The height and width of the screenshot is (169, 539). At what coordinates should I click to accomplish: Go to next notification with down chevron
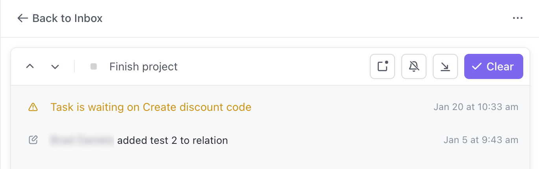[x=55, y=66]
